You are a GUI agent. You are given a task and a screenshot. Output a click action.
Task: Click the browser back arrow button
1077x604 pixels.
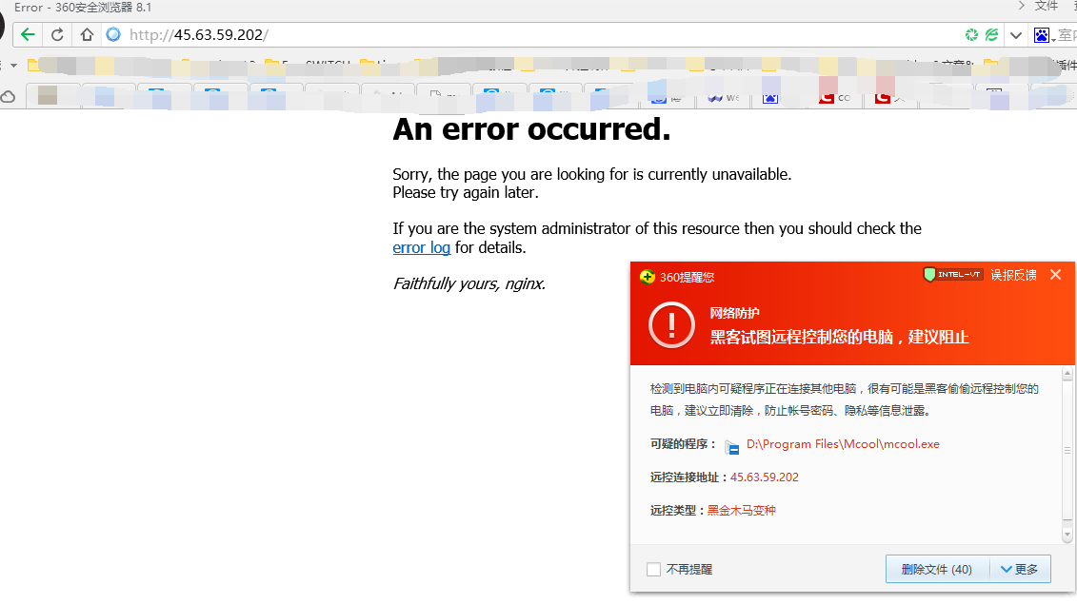[28, 35]
